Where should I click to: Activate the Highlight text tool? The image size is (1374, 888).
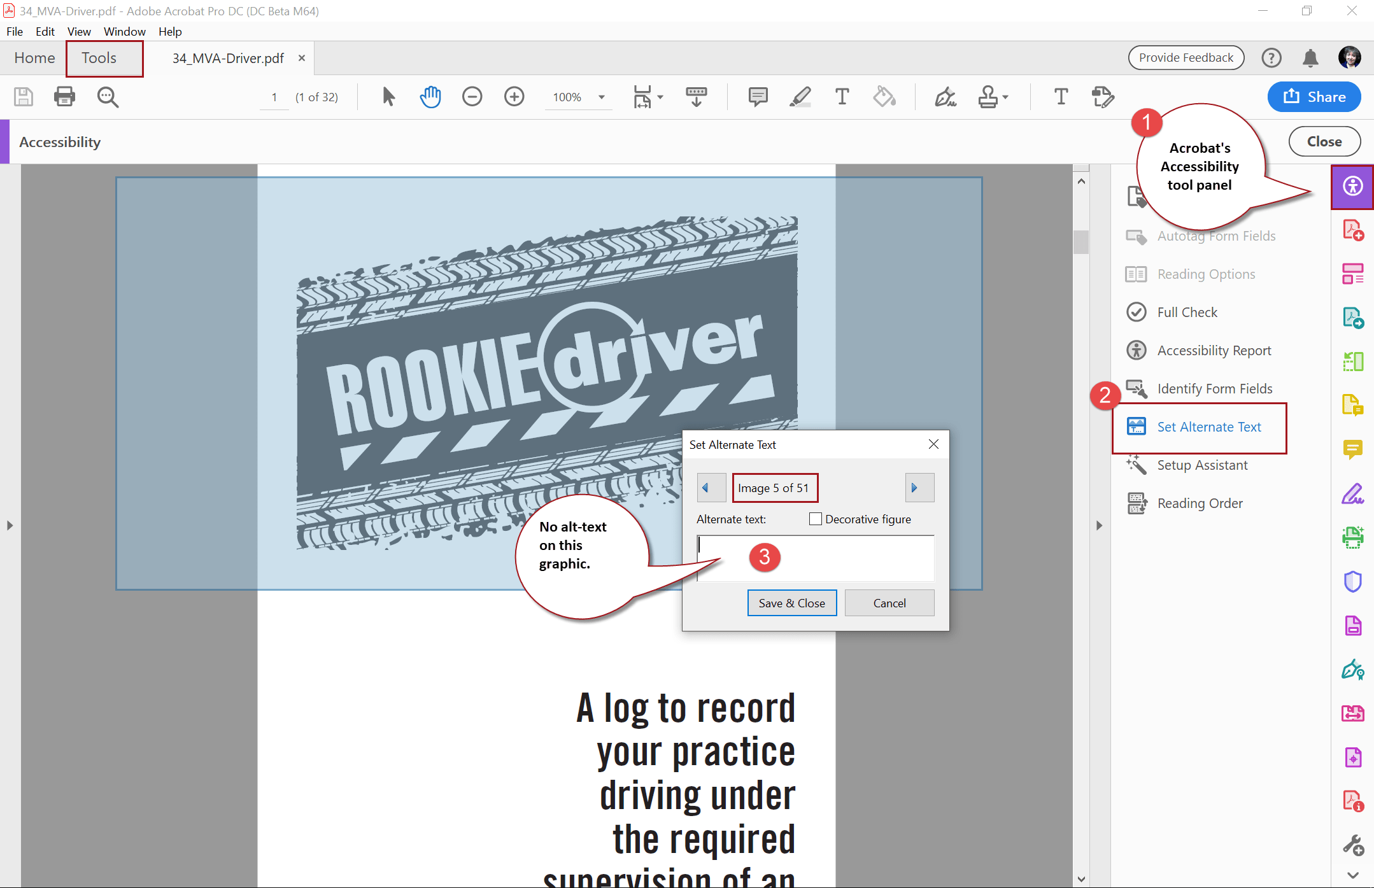tap(800, 97)
